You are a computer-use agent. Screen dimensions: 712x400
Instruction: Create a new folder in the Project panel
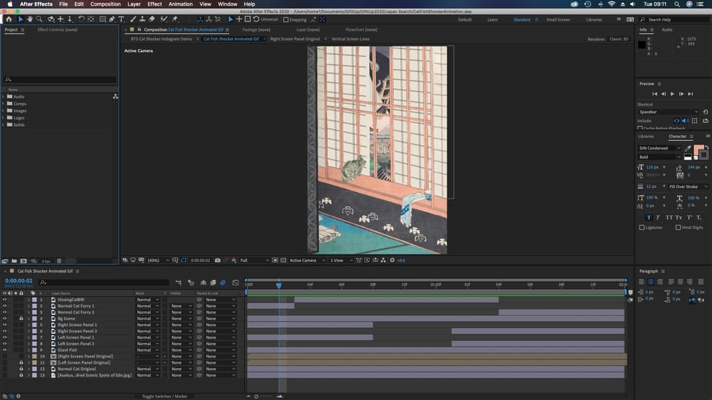[x=14, y=261]
